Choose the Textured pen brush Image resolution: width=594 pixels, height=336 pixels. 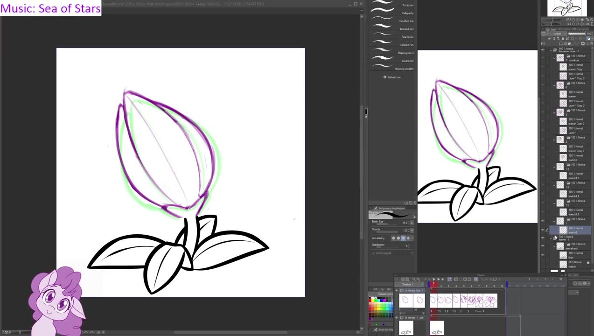[x=392, y=29]
